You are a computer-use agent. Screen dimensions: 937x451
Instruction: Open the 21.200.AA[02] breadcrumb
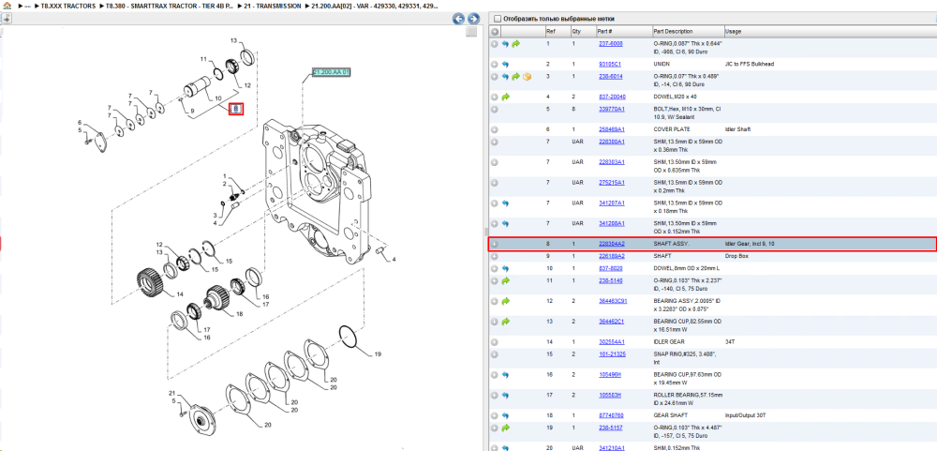(374, 6)
